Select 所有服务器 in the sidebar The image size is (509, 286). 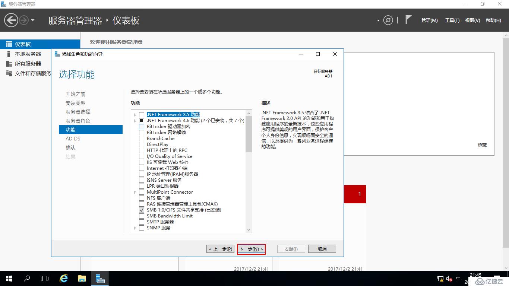(x=28, y=64)
